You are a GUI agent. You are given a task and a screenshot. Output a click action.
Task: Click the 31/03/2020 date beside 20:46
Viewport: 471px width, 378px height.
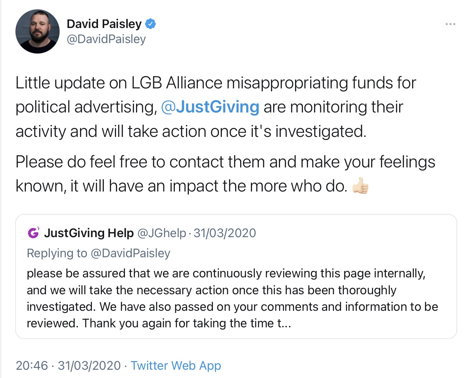(89, 365)
